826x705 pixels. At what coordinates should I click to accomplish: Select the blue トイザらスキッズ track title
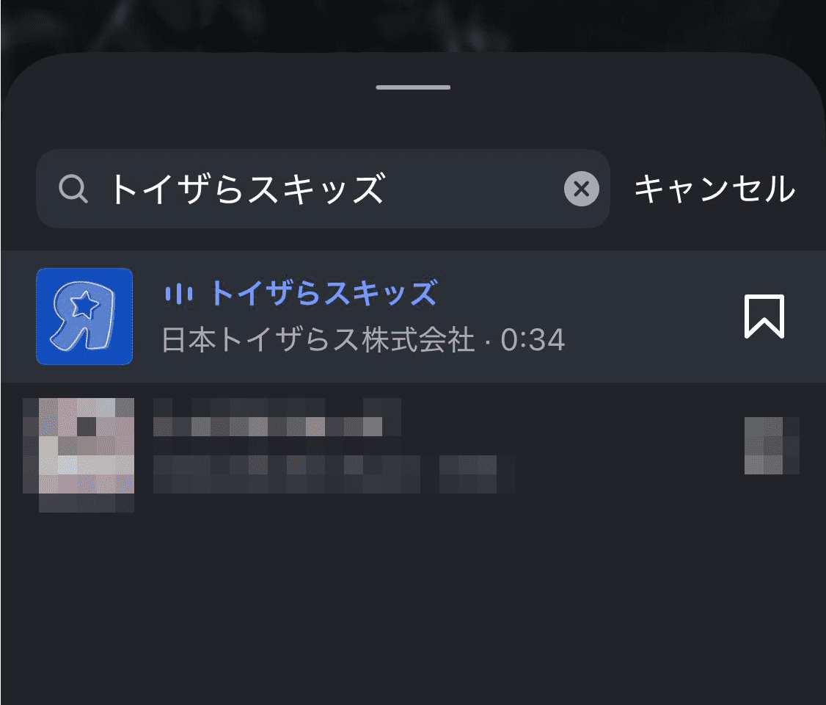tap(324, 293)
